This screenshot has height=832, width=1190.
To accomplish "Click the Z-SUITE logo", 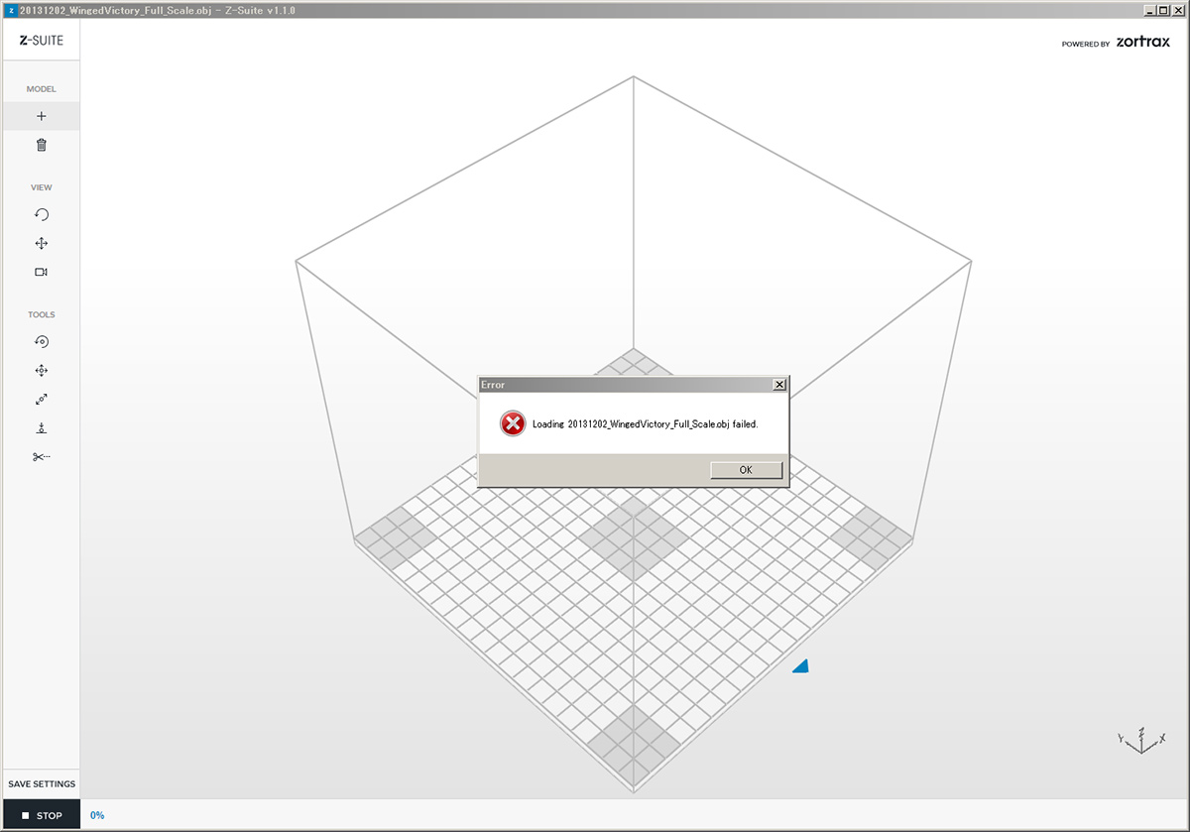I will point(42,42).
